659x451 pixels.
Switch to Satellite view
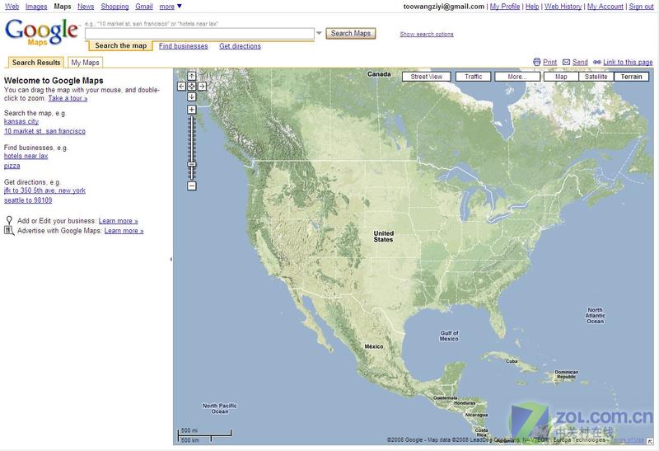pos(596,77)
